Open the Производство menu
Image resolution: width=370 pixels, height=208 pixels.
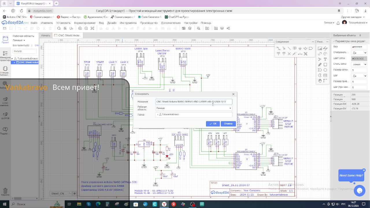tap(149, 23)
